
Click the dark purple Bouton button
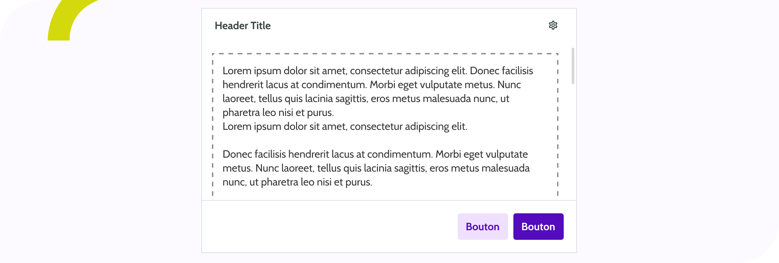pos(538,227)
